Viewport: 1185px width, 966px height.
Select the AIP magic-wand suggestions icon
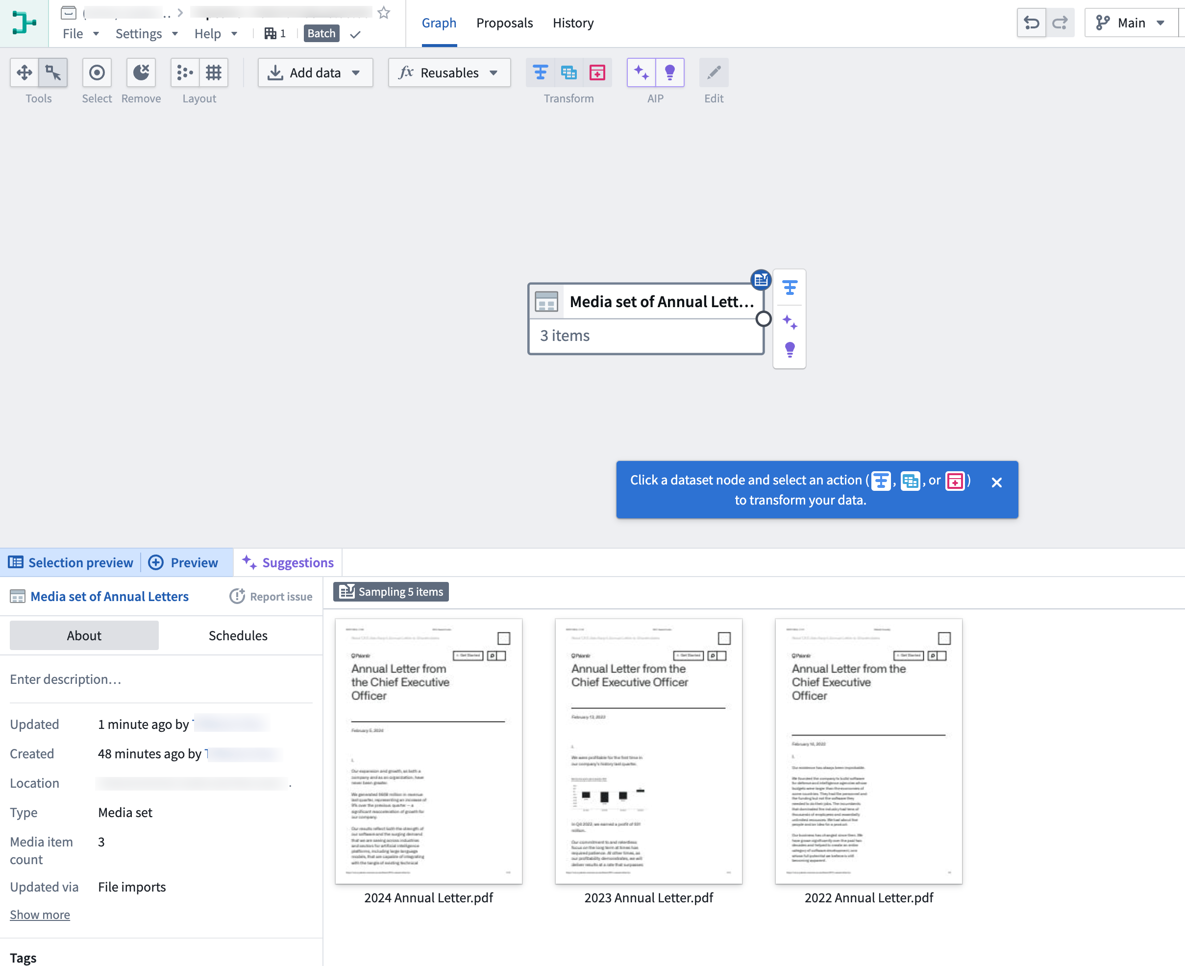[x=641, y=72]
